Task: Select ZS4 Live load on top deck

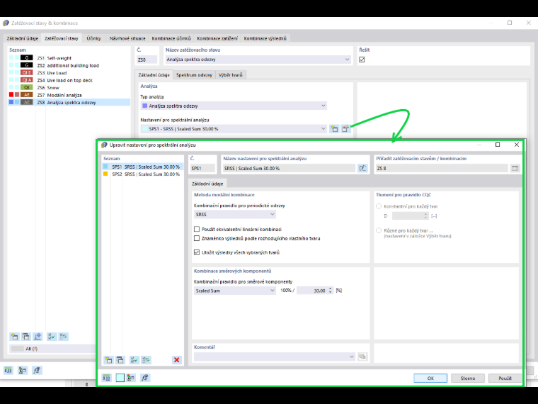Action: tap(69, 80)
